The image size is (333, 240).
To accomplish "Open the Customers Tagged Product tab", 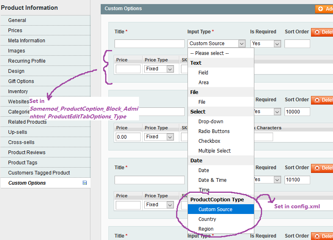I will coord(39,173).
